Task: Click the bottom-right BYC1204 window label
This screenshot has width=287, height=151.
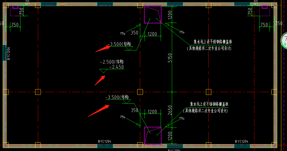Action: click(242, 141)
